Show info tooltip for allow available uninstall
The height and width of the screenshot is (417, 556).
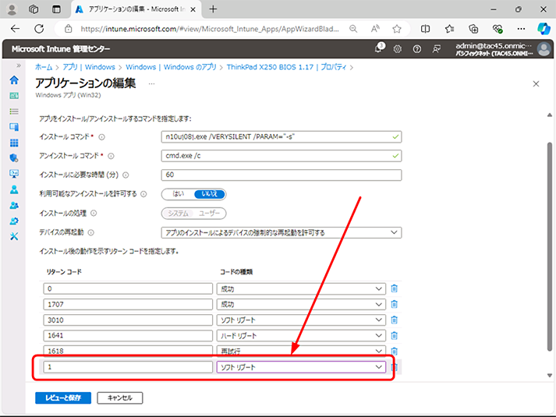143,194
